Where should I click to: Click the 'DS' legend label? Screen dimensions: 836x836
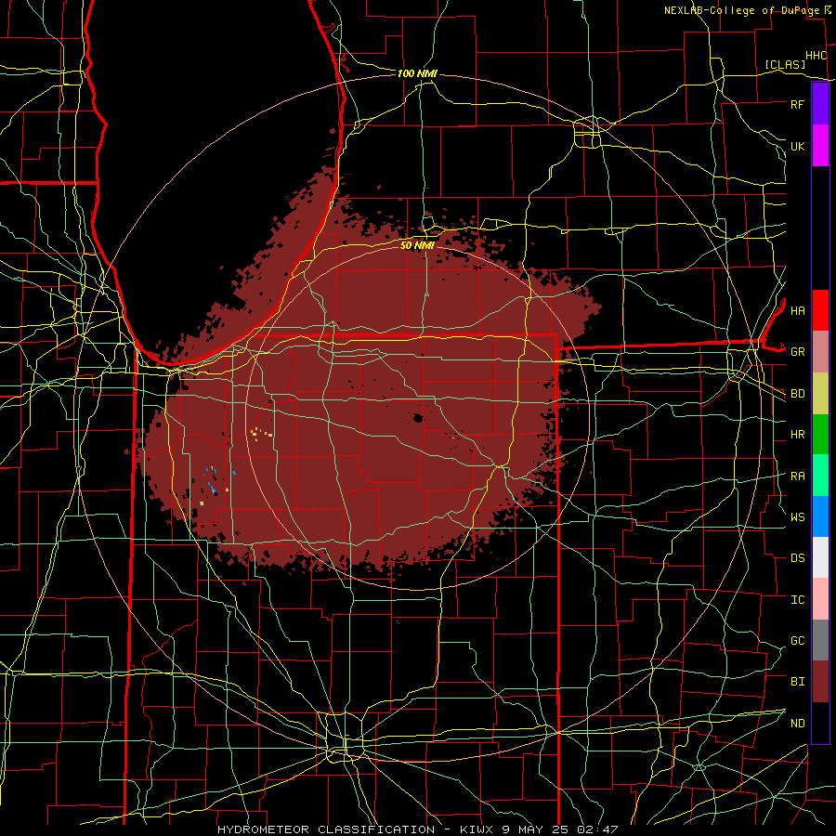[x=797, y=558]
